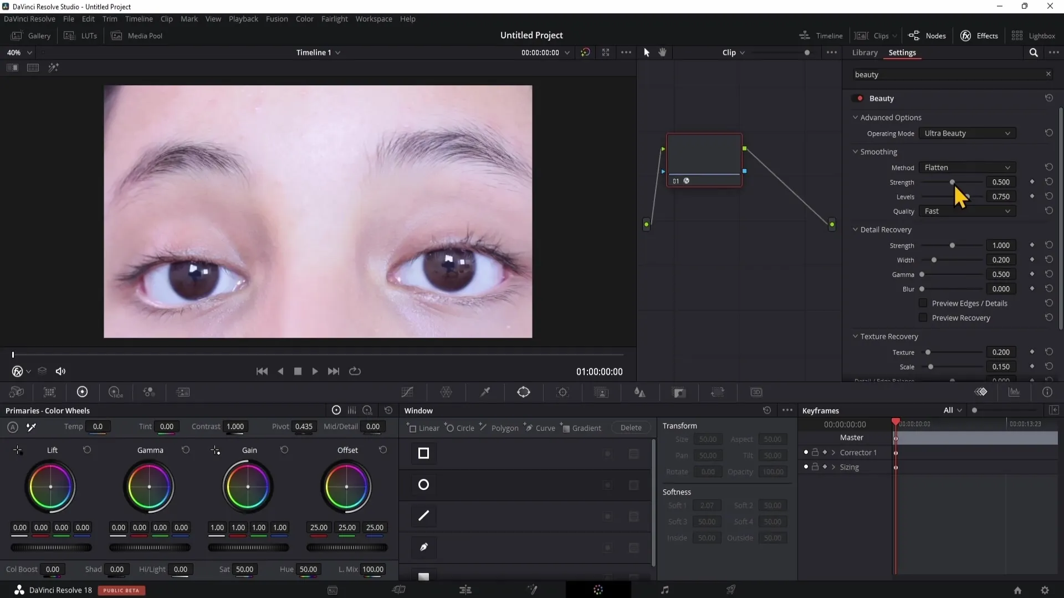Toggle clip audio mute icon

[60, 371]
